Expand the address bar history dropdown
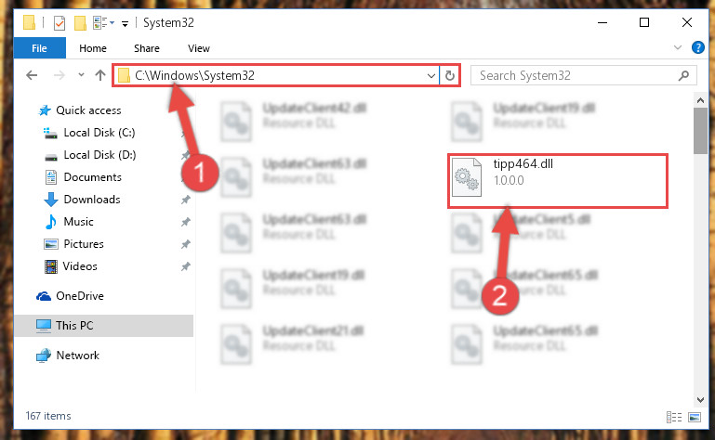Screen dimensions: 715x440 (430, 75)
